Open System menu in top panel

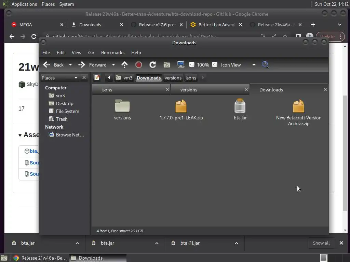(x=67, y=4)
